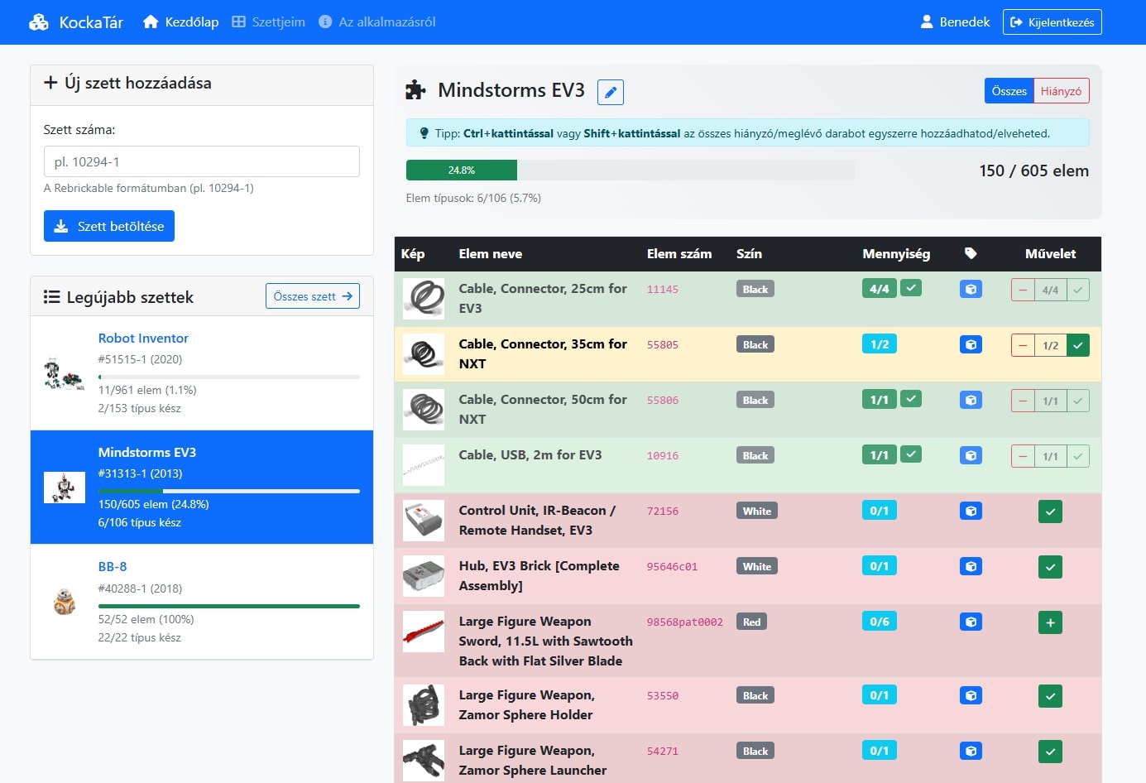Screen dimensions: 1146x783
Task: Open Robot Inventor set link
Action: (x=143, y=338)
